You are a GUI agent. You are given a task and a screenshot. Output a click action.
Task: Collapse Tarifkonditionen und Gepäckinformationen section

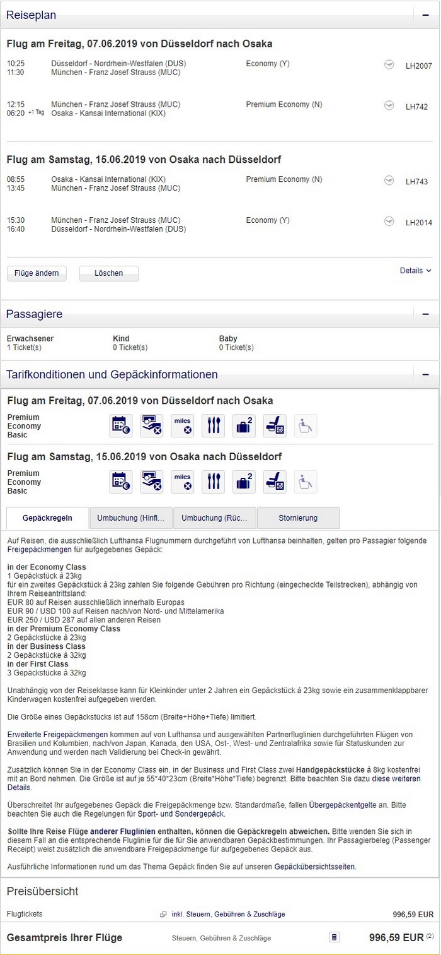426,374
